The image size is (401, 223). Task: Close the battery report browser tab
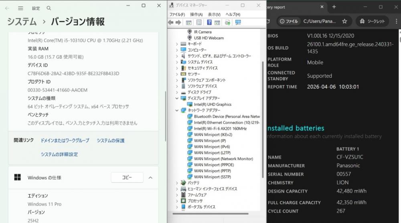[322, 7]
